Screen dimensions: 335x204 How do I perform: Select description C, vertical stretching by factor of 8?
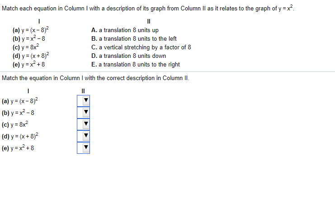click(x=141, y=47)
